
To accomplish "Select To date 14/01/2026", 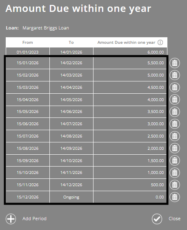I will click(71, 52).
